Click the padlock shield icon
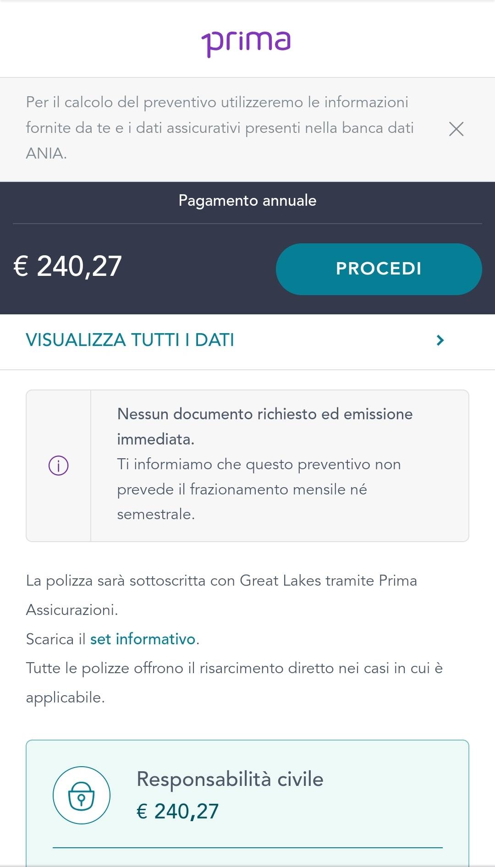Image resolution: width=495 pixels, height=867 pixels. point(82,795)
